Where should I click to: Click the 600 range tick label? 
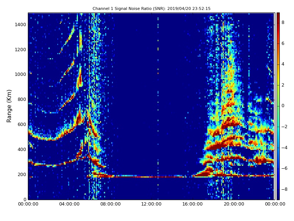[x=22, y=124]
